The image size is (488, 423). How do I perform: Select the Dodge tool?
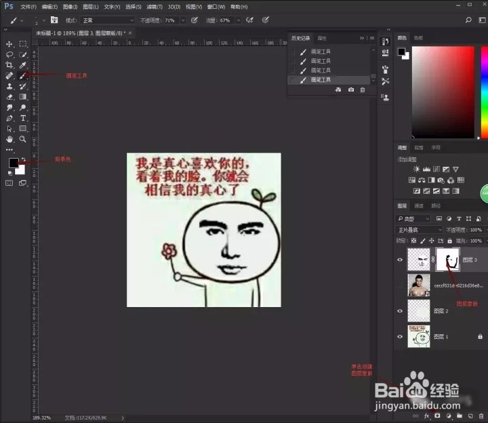23,107
